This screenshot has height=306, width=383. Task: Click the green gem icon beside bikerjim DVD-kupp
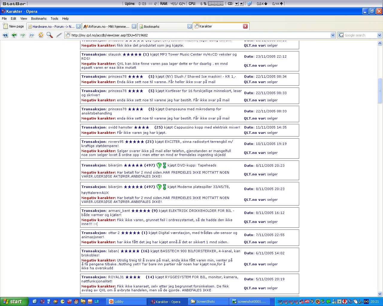(159, 166)
